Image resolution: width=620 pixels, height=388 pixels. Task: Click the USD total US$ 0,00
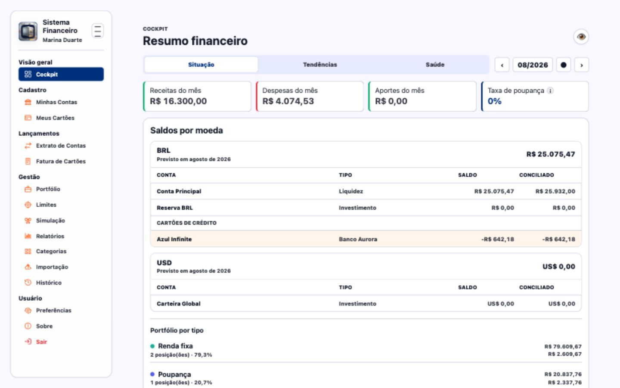tap(559, 266)
